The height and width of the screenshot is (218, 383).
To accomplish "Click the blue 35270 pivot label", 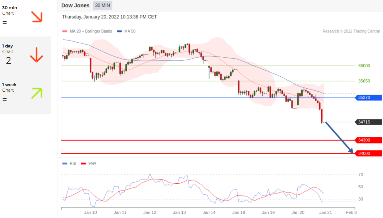I will tap(368, 98).
